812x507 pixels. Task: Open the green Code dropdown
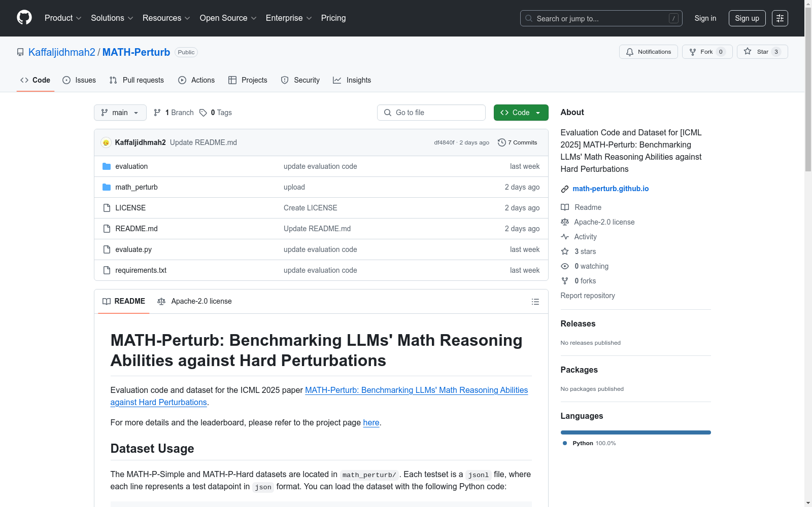pyautogui.click(x=521, y=113)
